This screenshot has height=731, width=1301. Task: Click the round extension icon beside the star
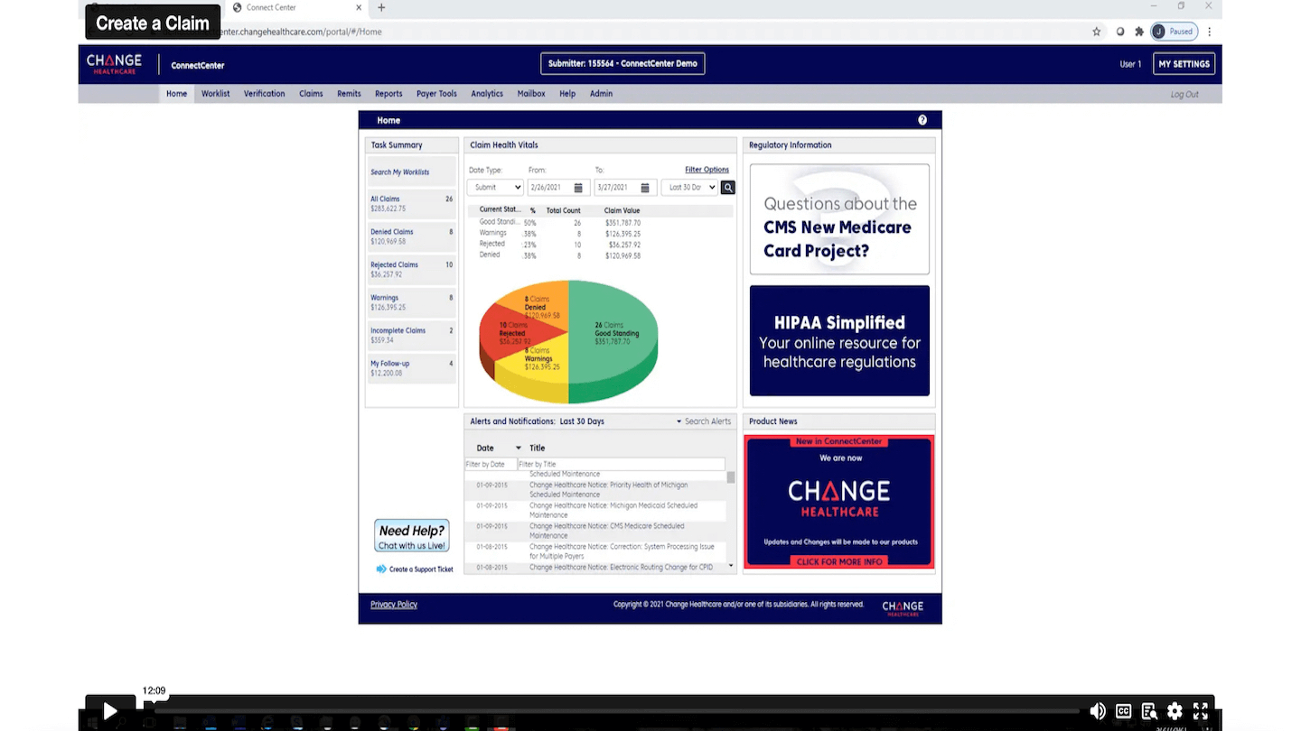pyautogui.click(x=1120, y=32)
